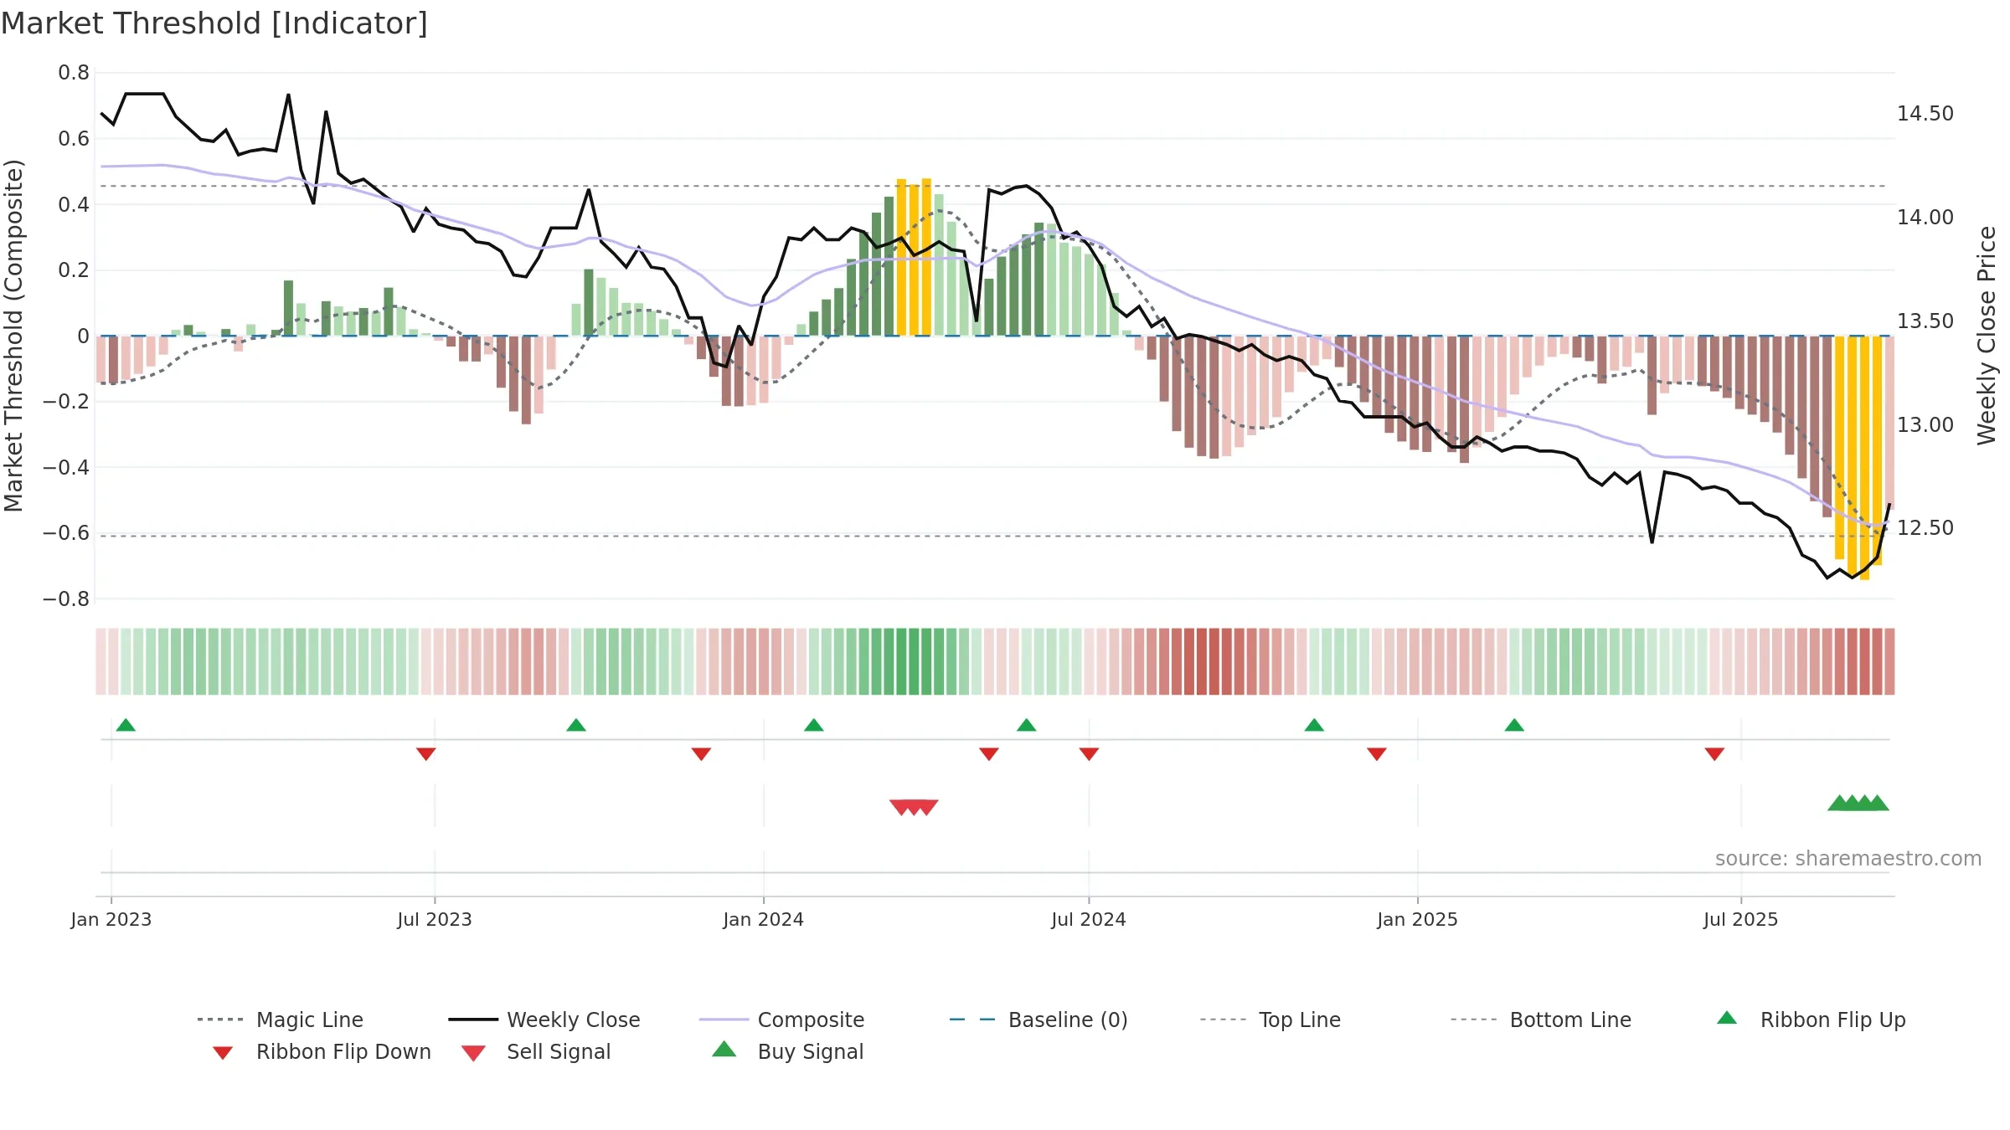Toggle the Buy Signal legend entry
Image resolution: width=2010 pixels, height=1130 pixels.
click(787, 1051)
